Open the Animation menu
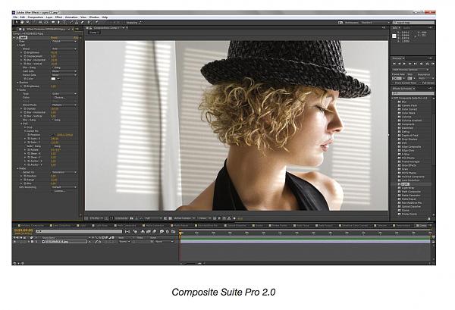The width and height of the screenshot is (455, 310). [71, 17]
